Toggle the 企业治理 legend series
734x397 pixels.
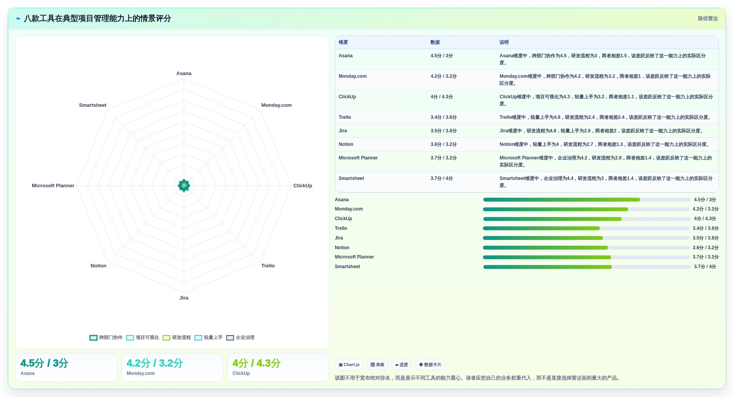(240, 337)
